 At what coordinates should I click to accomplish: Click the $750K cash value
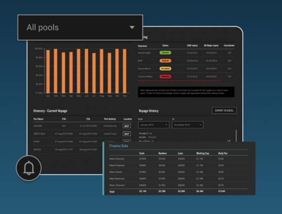click(x=142, y=159)
